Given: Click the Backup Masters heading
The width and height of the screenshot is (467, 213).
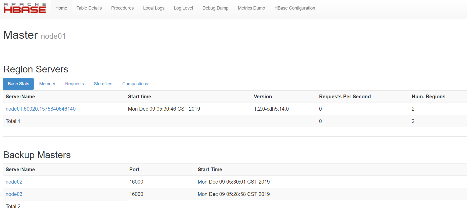Looking at the screenshot, I should tap(37, 155).
